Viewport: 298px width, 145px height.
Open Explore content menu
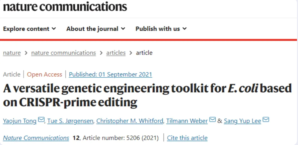coord(29,29)
